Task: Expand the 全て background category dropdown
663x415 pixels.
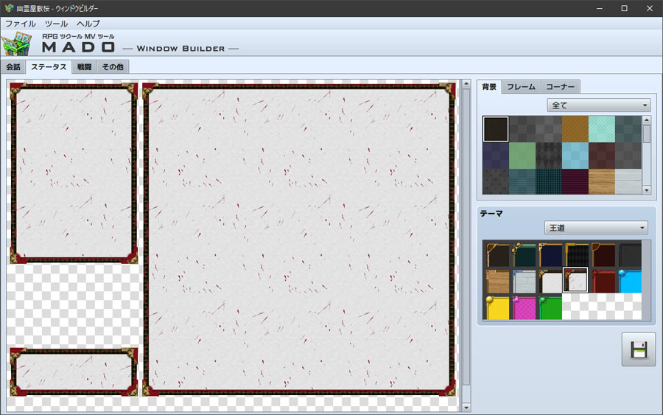Action: coord(599,105)
